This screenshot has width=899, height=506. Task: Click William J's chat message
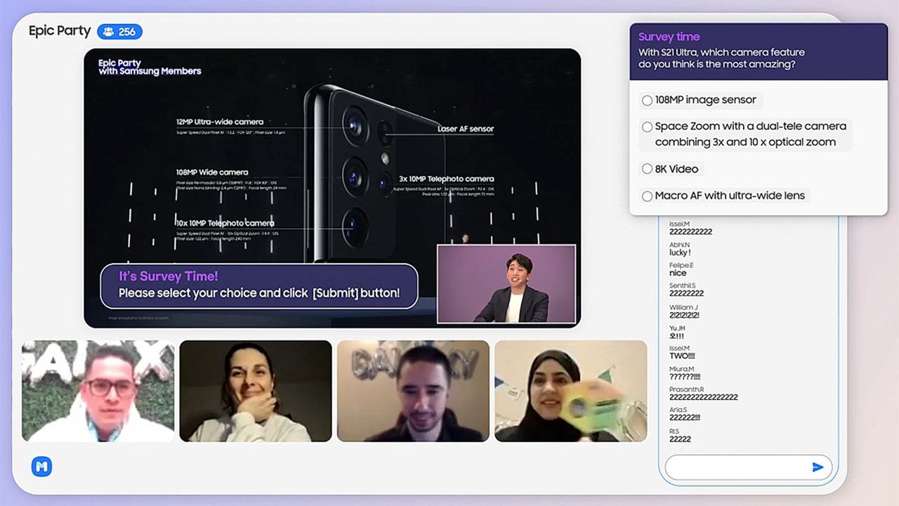(x=684, y=315)
